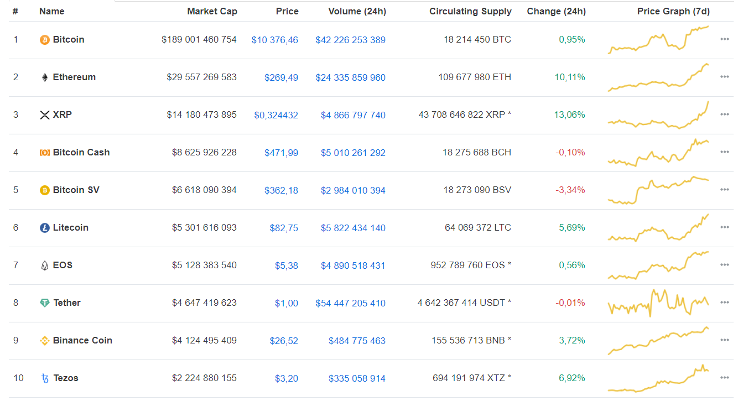The image size is (743, 401).
Task: Click XRP price $0,324432 link
Action: pos(276,115)
